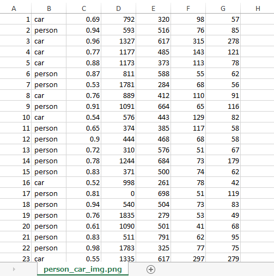Select column B header
The width and height of the screenshot is (274, 276).
click(49, 8)
